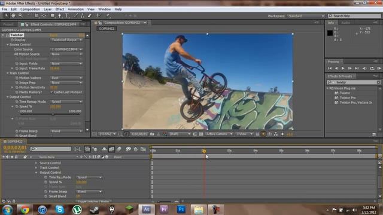Select the Puppet Pin tool
Viewport: 383px width, 215px height.
108,16
